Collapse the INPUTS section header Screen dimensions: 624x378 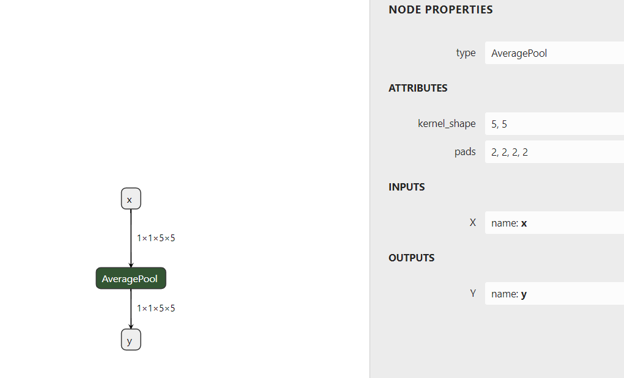click(x=406, y=187)
